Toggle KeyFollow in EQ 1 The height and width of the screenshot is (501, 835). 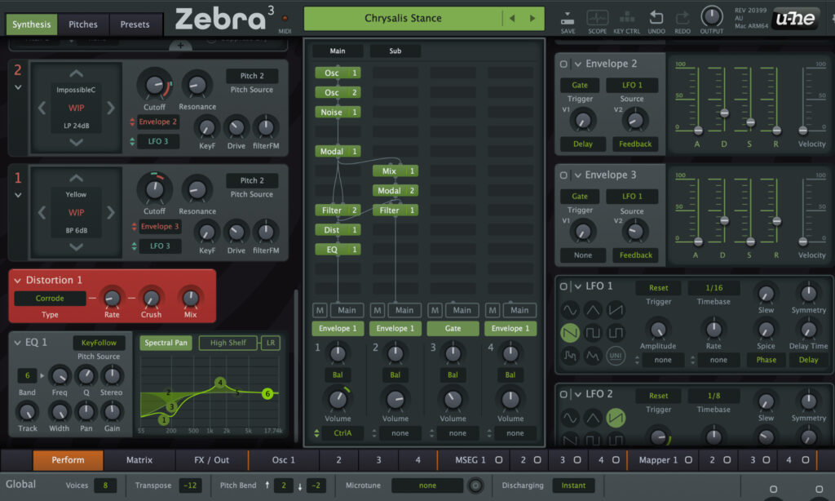tap(99, 343)
